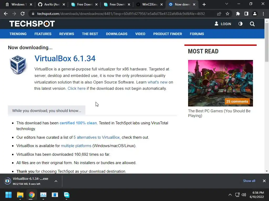Click the padlock site info icon
The width and height of the screenshot is (269, 201).
tap(33, 14)
